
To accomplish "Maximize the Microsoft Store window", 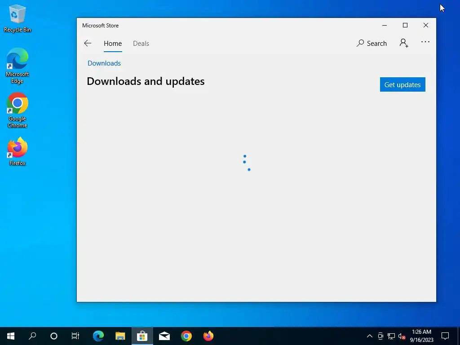I will pyautogui.click(x=405, y=25).
